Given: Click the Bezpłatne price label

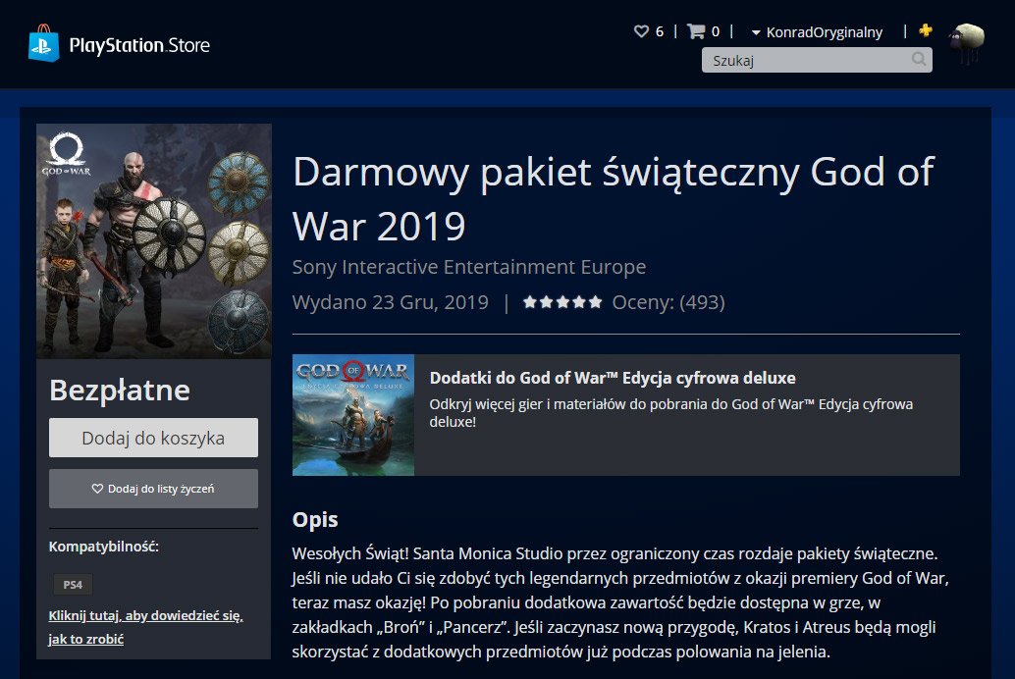Looking at the screenshot, I should pos(120,391).
